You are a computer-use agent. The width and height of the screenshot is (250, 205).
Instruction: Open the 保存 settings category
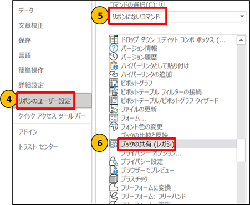24,40
